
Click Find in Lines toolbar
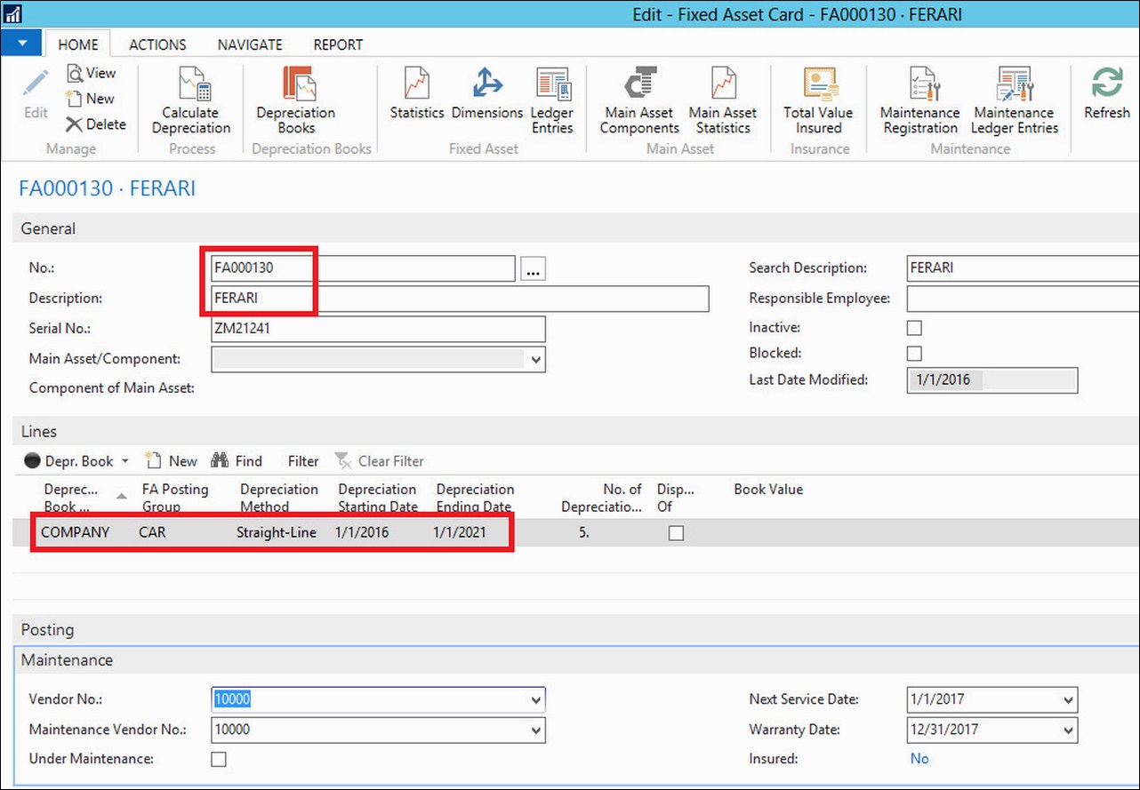237,461
